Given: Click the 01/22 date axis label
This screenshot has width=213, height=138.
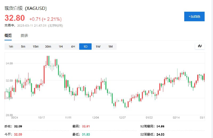Looking at the screenshot, I should tap(149, 118).
